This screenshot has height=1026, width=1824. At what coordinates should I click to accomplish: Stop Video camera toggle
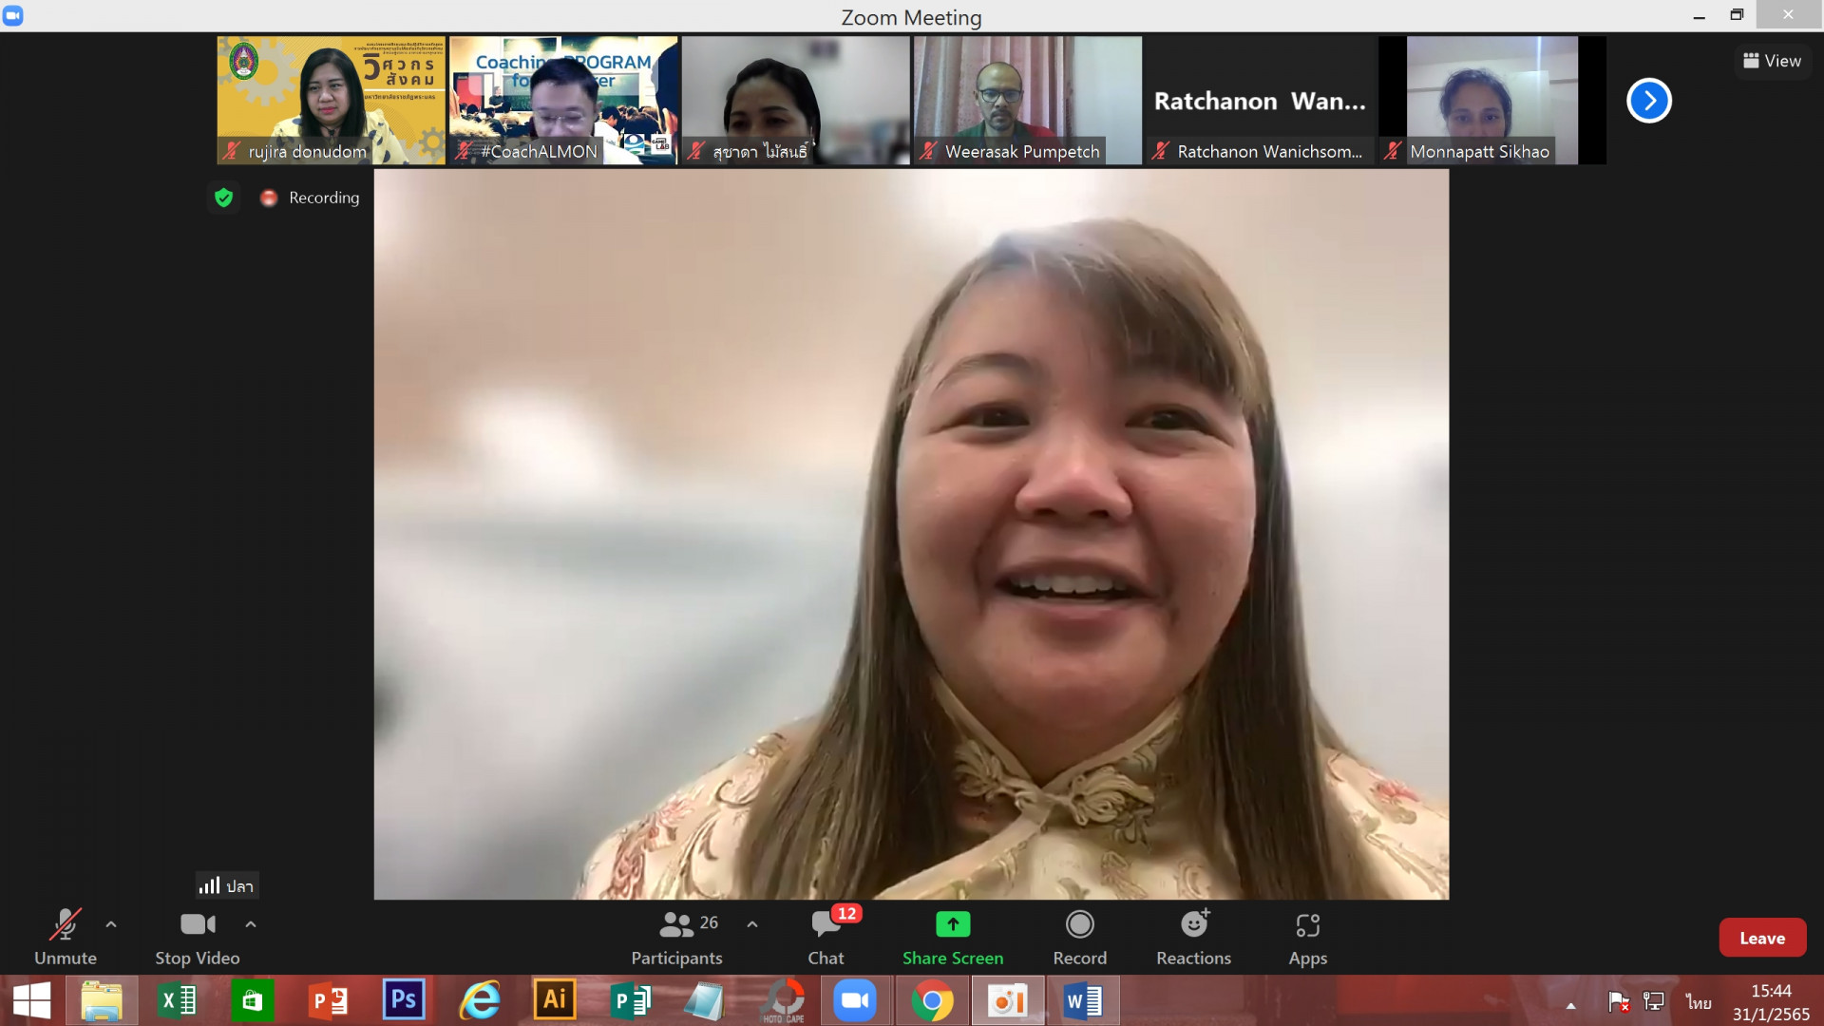[198, 938]
